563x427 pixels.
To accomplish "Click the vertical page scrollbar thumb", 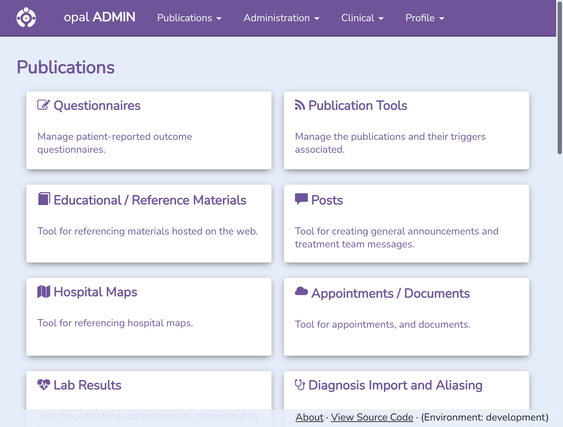I will (x=559, y=77).
